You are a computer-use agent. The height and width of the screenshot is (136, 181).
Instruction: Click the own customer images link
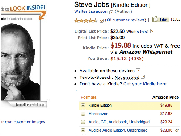pos(23,122)
